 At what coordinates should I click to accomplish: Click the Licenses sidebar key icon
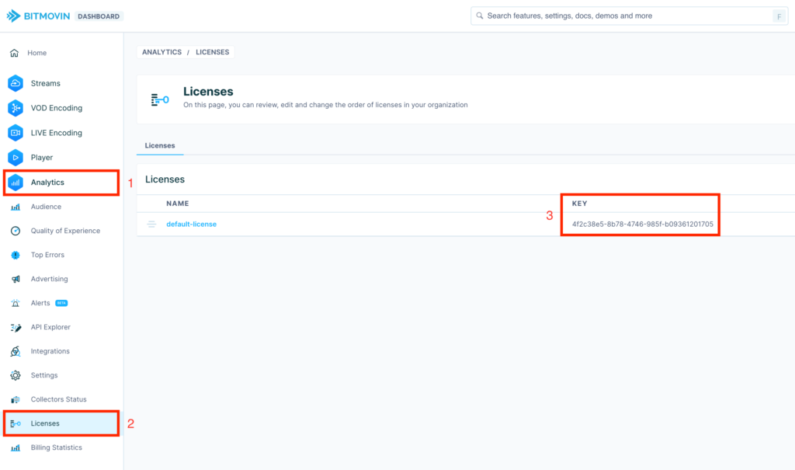pos(16,423)
